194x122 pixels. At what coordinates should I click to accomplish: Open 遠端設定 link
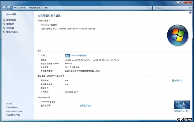pyautogui.click(x=10, y=24)
